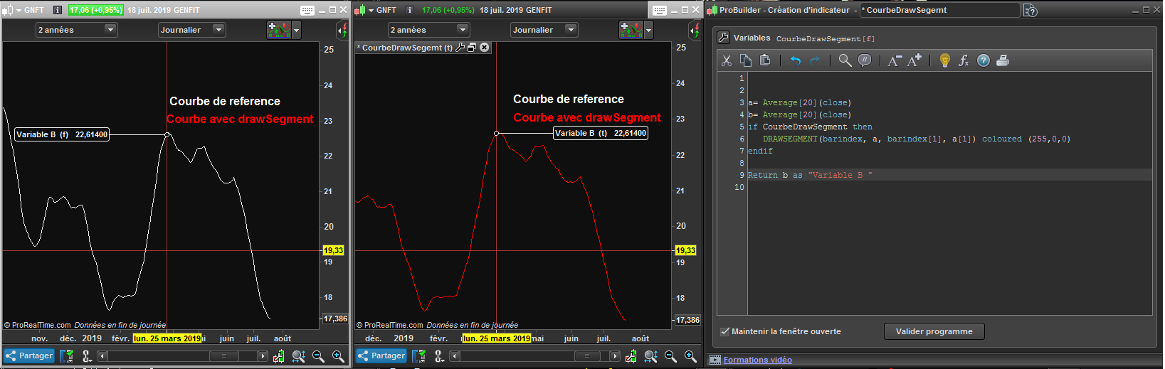Click the Copy icon in ProBuilder toolbar
Viewport: 1165px width, 369px height.
tap(746, 60)
